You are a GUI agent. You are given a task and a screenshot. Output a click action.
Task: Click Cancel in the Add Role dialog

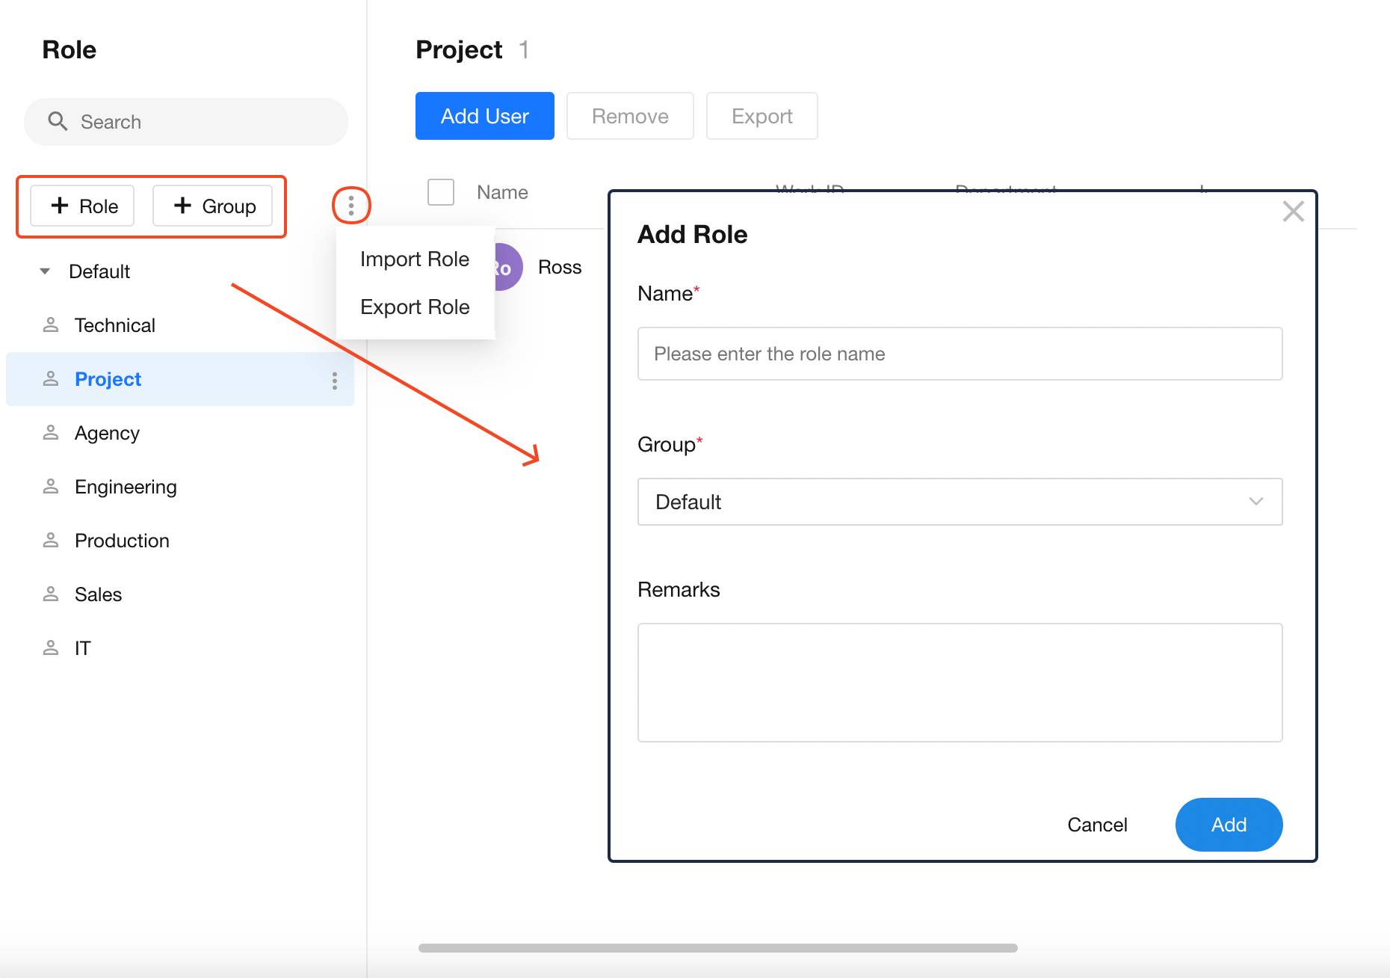coord(1096,825)
